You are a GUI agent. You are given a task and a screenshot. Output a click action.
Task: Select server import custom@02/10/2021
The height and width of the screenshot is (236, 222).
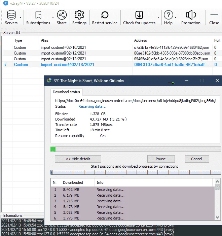(63, 47)
